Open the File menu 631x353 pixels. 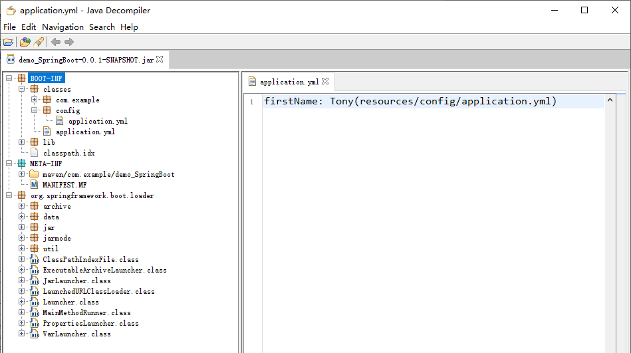pyautogui.click(x=10, y=27)
